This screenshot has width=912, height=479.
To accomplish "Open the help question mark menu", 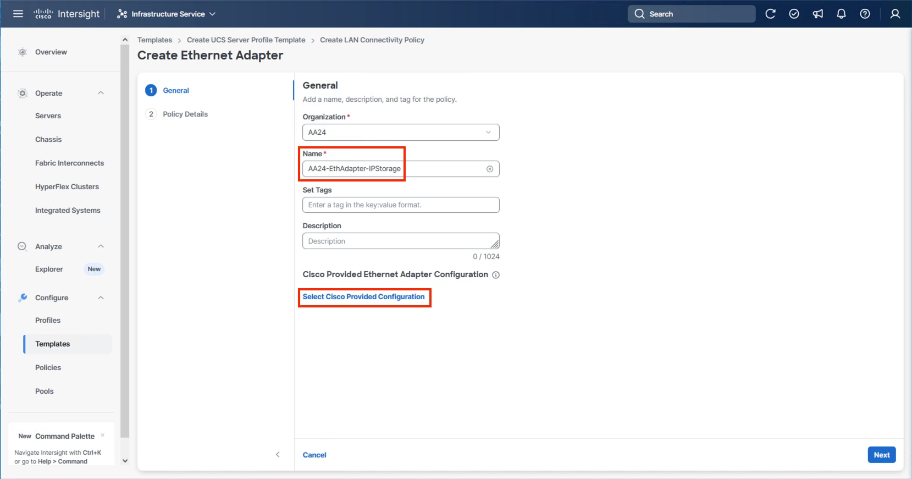I will click(x=865, y=14).
